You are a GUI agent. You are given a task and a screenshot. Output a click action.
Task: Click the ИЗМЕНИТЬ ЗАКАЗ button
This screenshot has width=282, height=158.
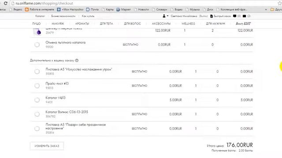[47, 146]
